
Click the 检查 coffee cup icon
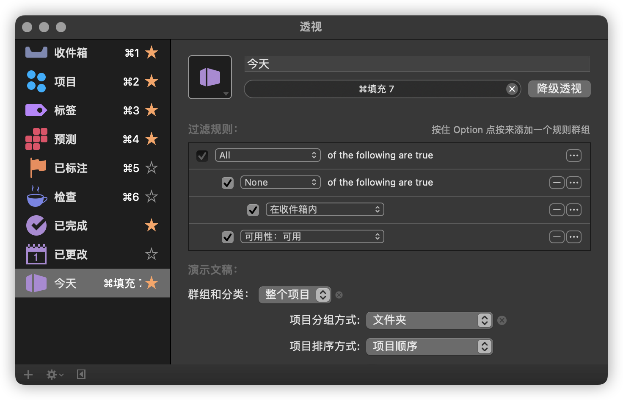click(36, 196)
